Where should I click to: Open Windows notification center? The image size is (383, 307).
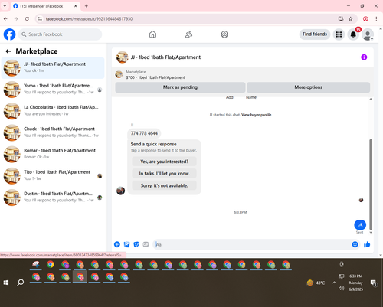coord(374,283)
